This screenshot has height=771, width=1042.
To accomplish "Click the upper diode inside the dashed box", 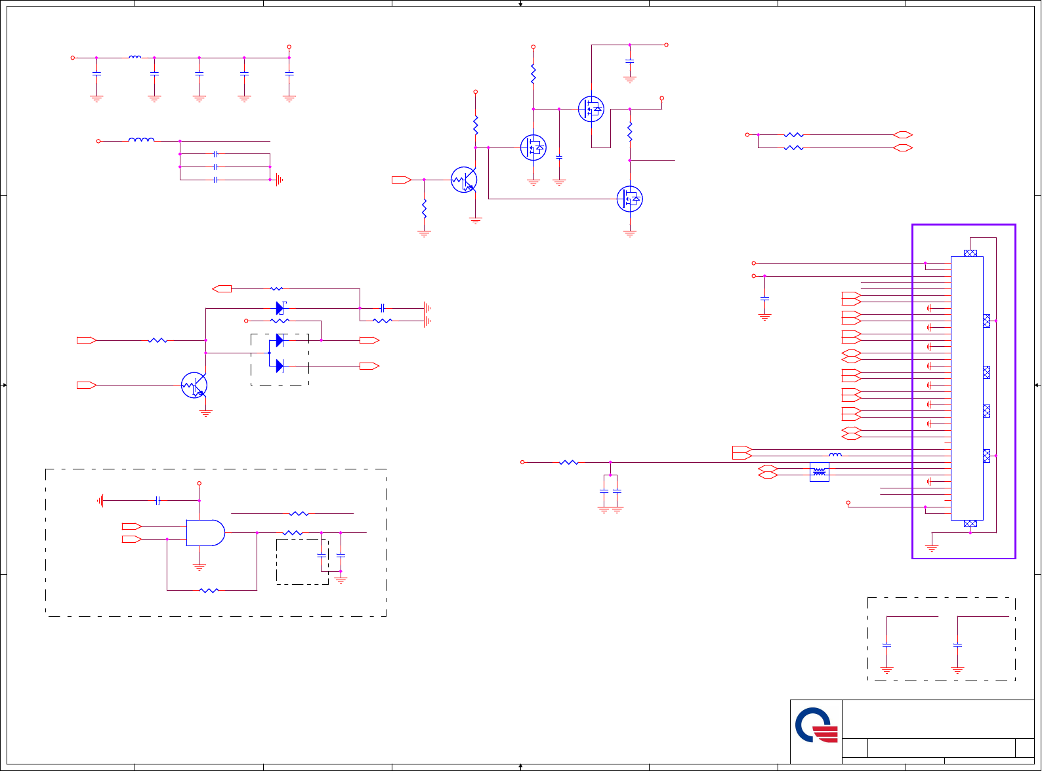I will click(x=280, y=340).
